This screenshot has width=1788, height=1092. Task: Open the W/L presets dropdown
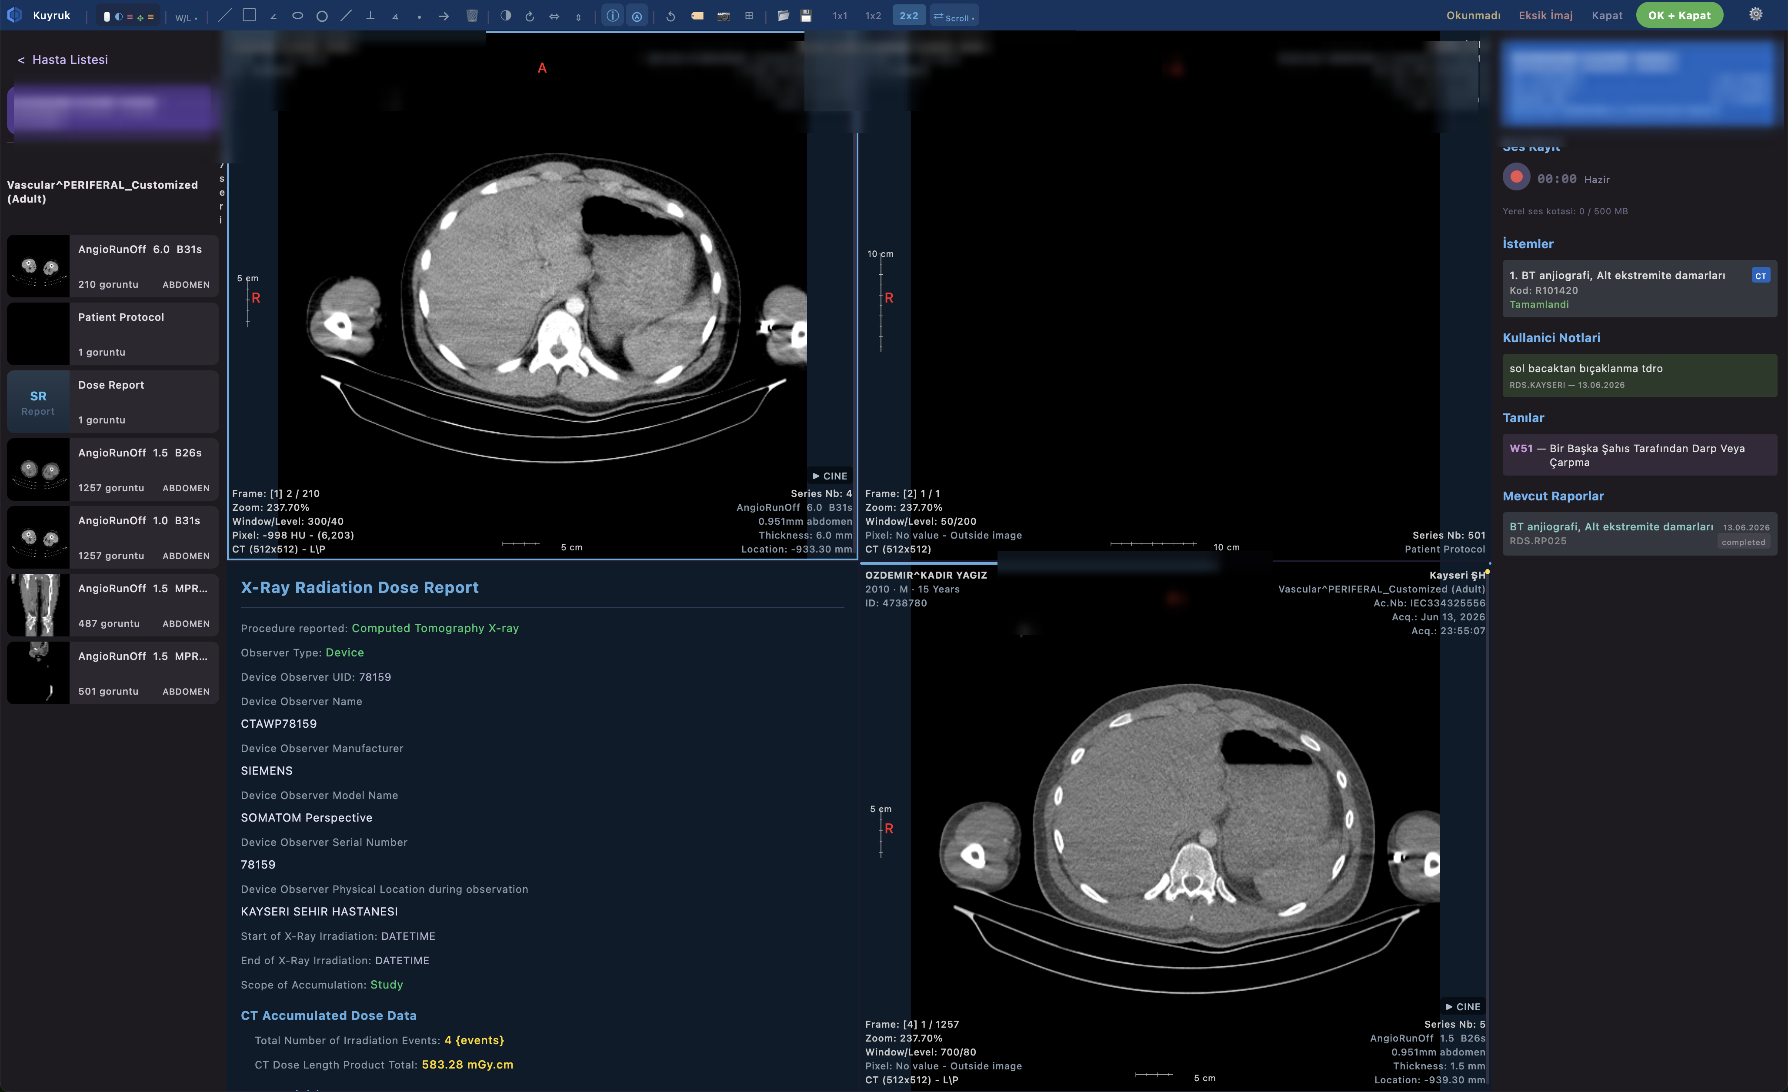click(x=186, y=17)
